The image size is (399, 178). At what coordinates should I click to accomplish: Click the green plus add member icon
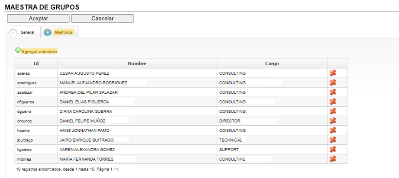pos(18,50)
